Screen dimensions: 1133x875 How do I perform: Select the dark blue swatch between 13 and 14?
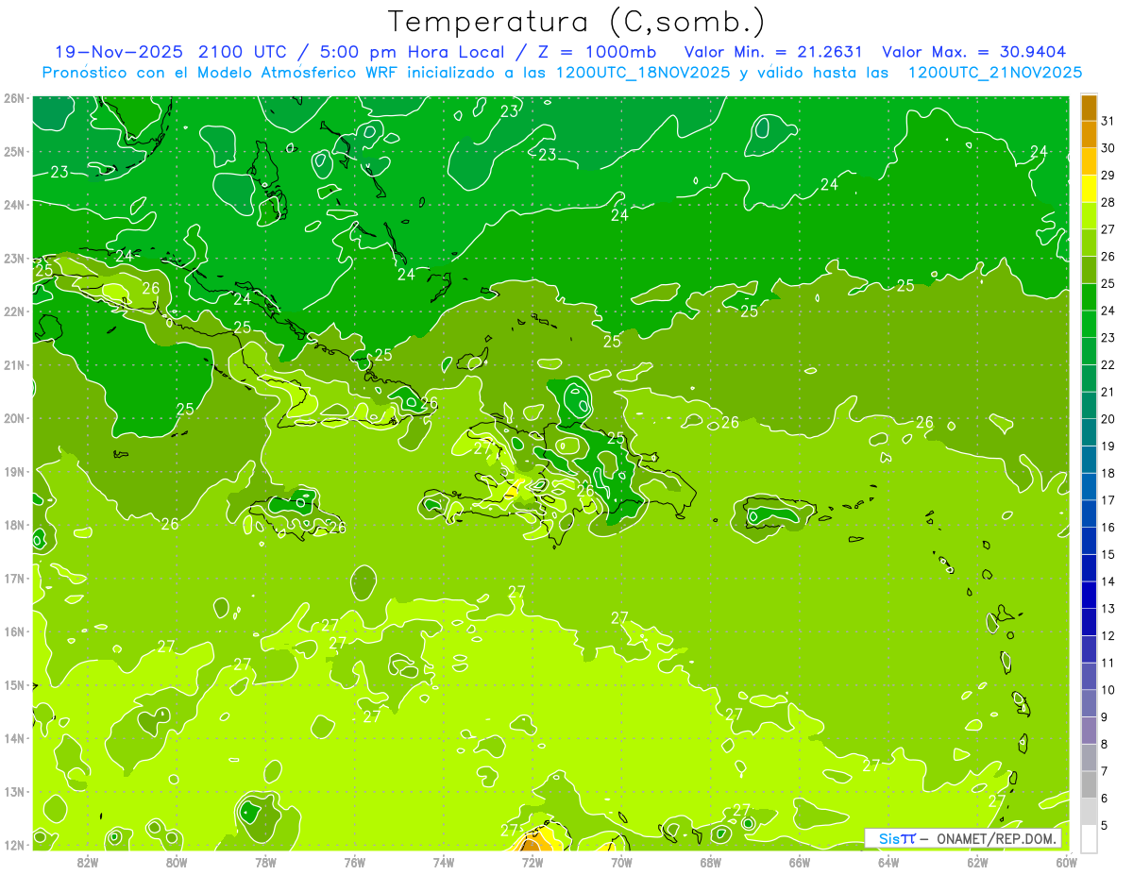(x=1089, y=596)
